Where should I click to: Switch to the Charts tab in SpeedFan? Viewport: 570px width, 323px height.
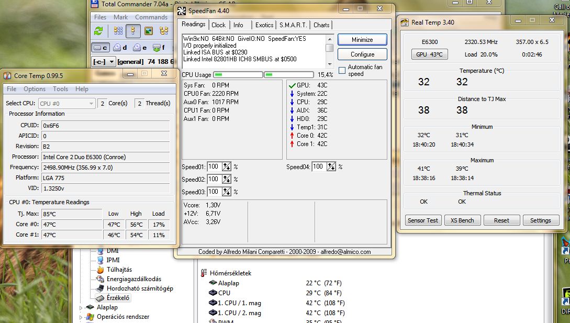pos(321,25)
